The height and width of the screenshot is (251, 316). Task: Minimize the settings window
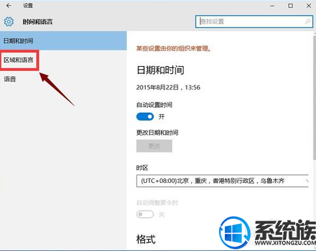tap(272, 6)
